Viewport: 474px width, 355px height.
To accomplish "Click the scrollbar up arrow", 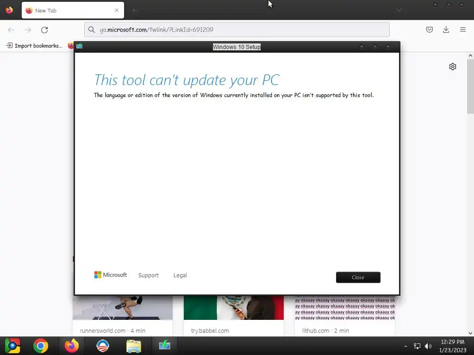I will click(x=470, y=55).
